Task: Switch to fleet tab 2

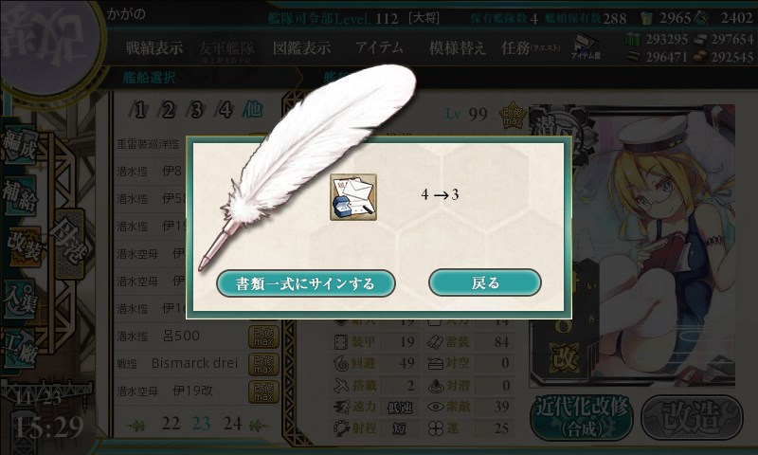Action: (x=167, y=110)
